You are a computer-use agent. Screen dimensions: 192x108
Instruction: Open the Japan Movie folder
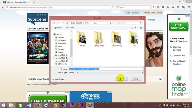click(117, 39)
